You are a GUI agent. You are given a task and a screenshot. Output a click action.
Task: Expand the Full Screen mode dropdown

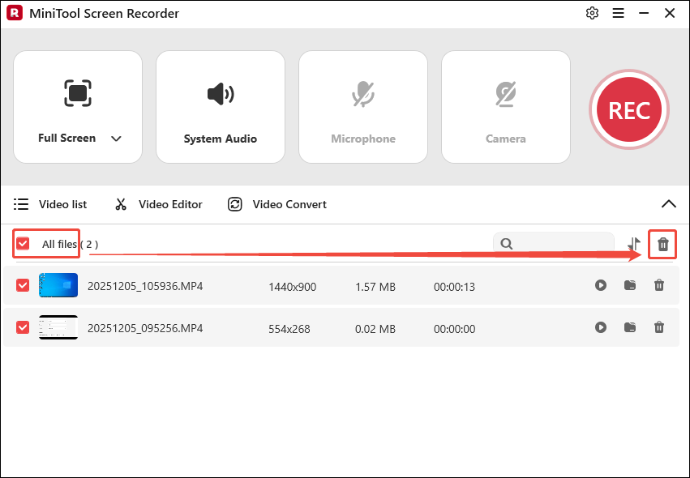pos(116,139)
